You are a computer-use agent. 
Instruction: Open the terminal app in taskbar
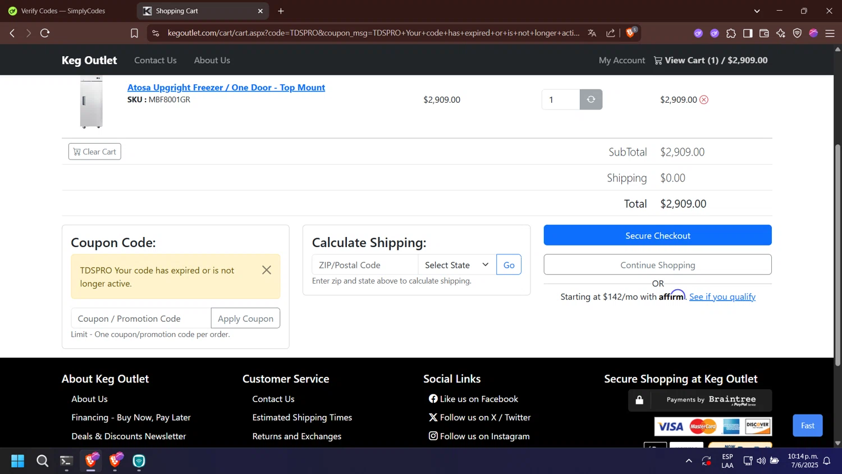tap(66, 461)
